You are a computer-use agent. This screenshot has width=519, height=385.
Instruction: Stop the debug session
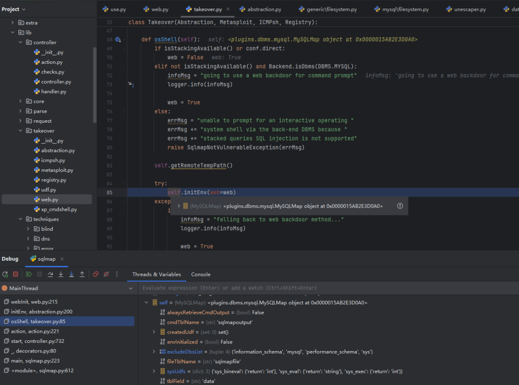click(16, 274)
